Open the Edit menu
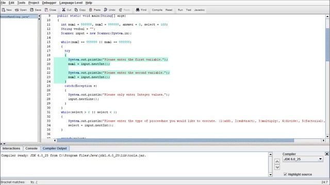This screenshot has width=330, height=185. (x=11, y=3)
